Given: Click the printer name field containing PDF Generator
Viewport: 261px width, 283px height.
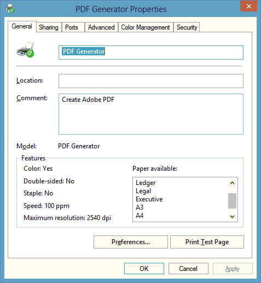Looking at the screenshot, I should [151, 53].
